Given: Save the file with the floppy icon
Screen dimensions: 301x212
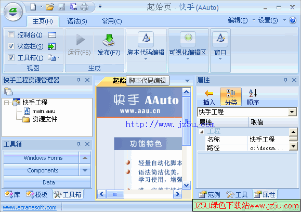Looking at the screenshot, I should tap(61, 7).
